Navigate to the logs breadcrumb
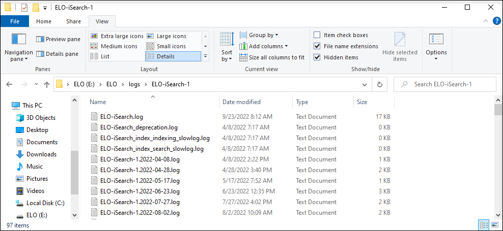 134,84
